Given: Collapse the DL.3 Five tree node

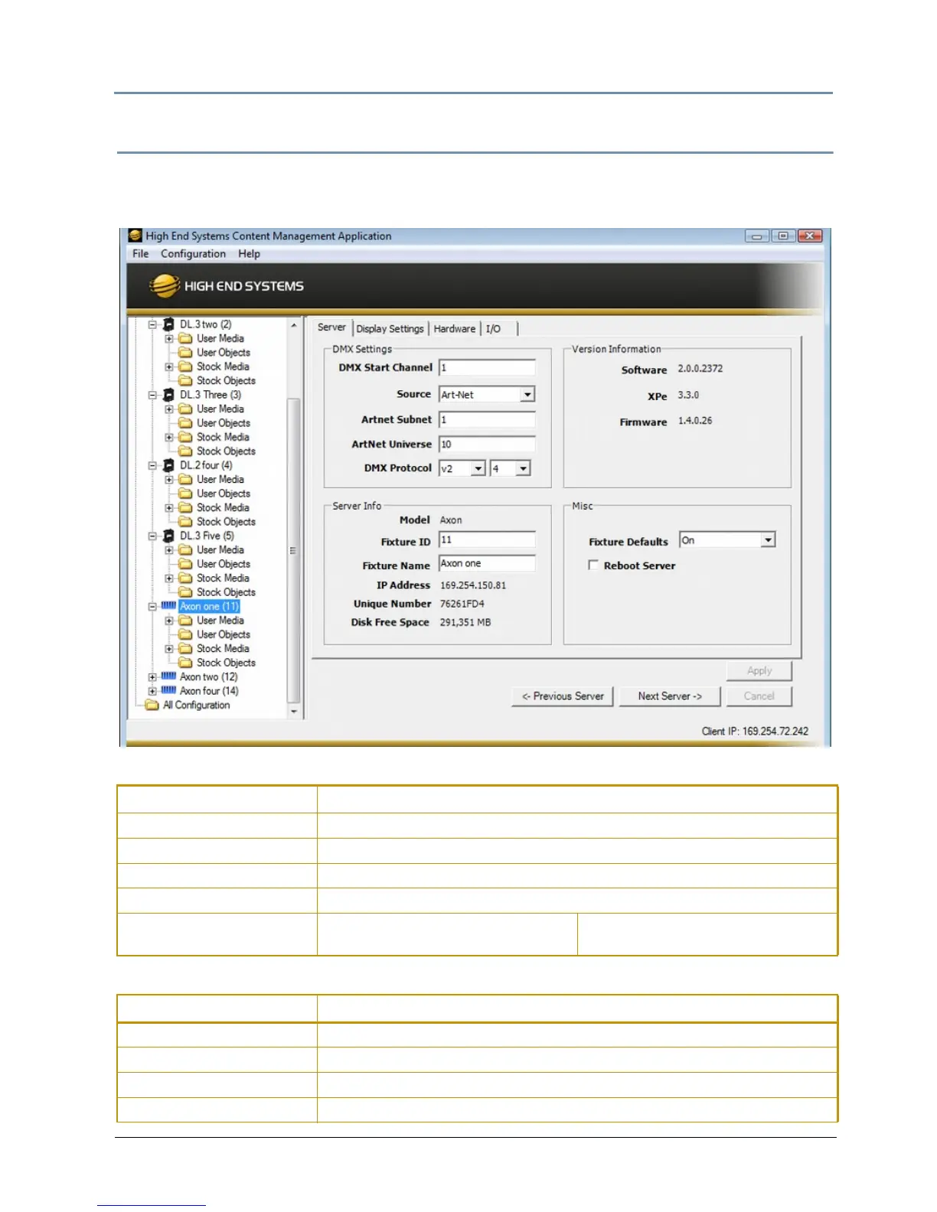Looking at the screenshot, I should tap(152, 536).
